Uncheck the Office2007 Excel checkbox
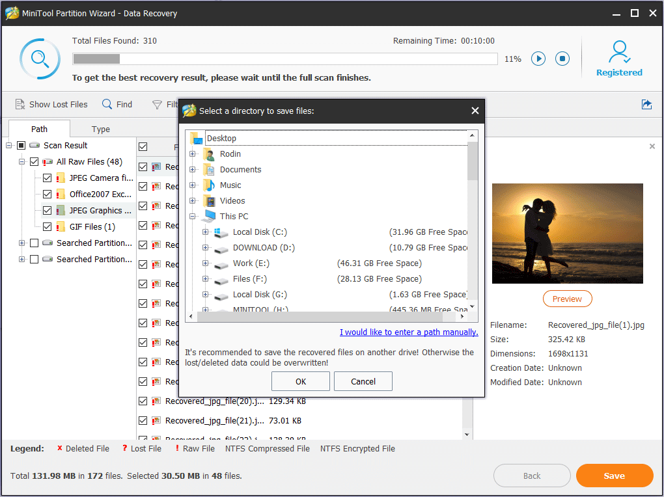The image size is (664, 497). 48,194
